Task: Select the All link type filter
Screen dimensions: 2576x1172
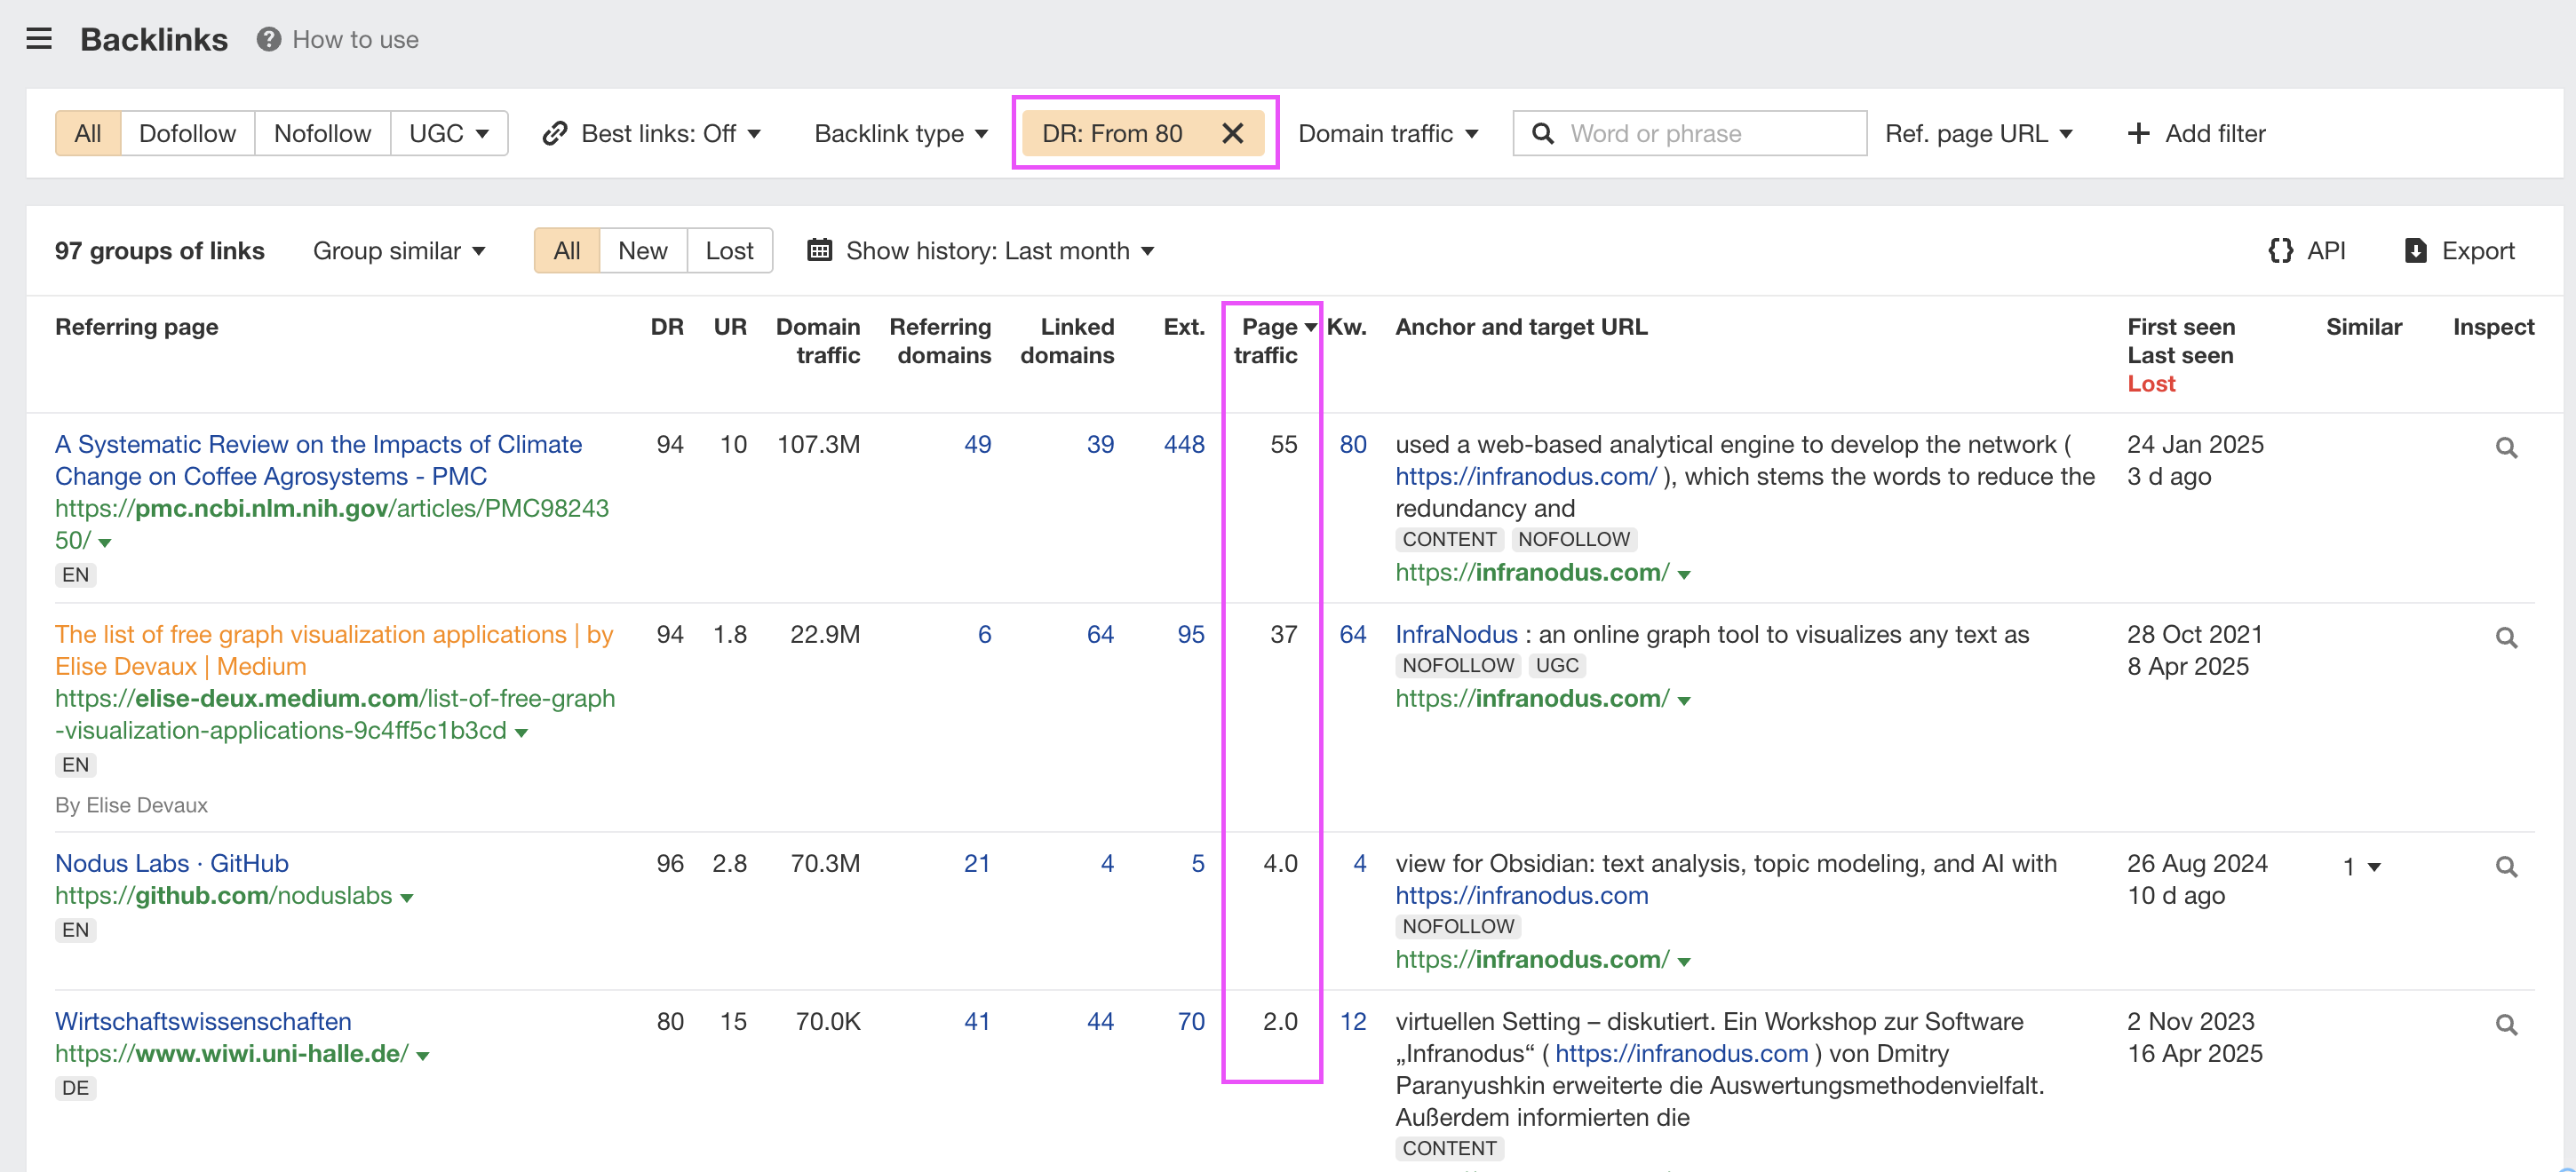Action: pos(88,133)
